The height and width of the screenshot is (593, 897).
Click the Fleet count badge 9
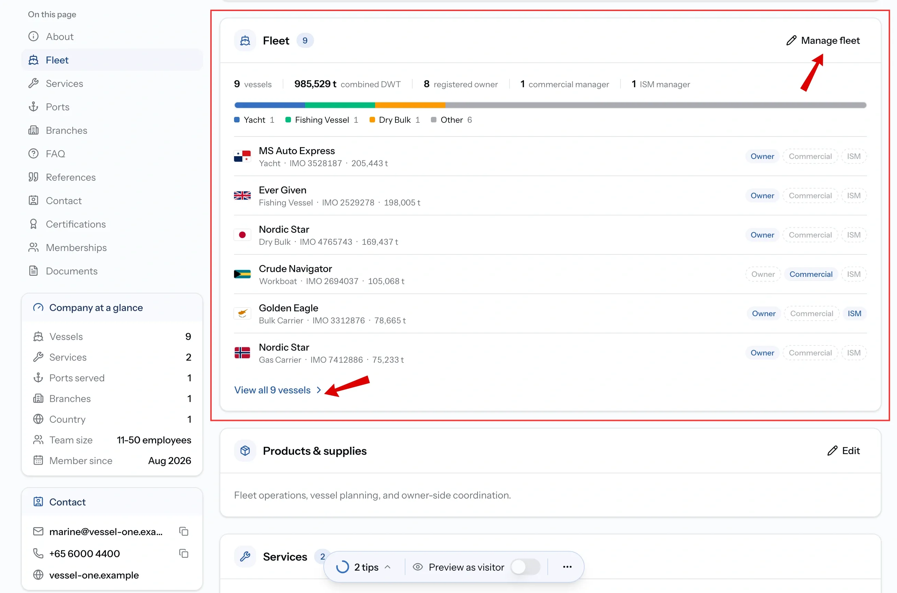tap(304, 40)
